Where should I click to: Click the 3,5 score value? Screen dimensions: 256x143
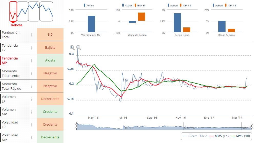click(x=50, y=35)
